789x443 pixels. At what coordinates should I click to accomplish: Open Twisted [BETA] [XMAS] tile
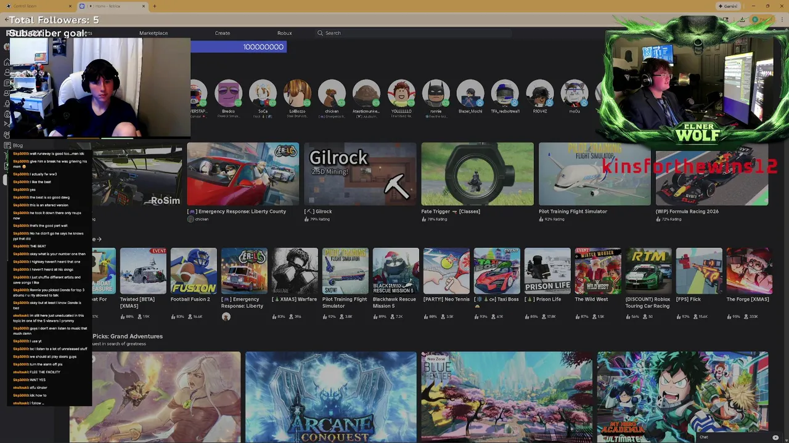coord(143,271)
